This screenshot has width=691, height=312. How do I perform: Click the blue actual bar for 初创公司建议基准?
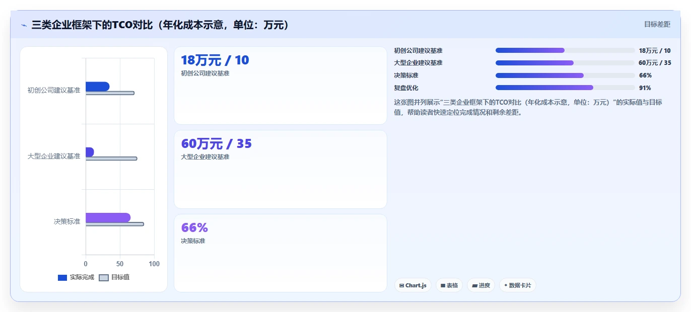(x=97, y=87)
